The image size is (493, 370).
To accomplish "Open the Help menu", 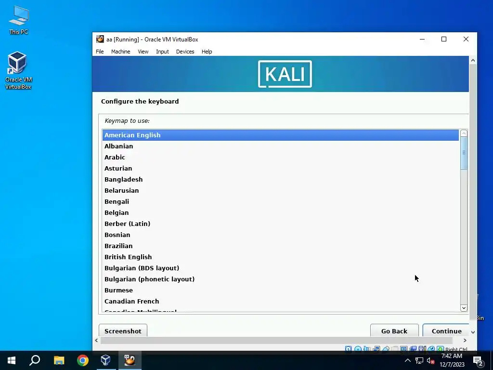I will (207, 52).
